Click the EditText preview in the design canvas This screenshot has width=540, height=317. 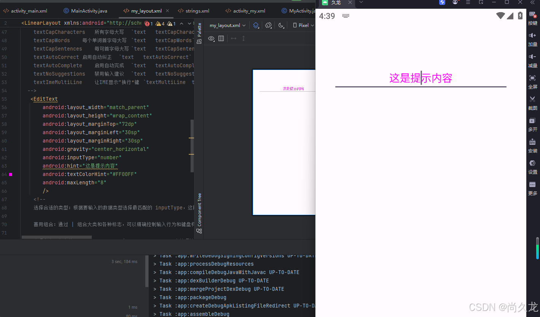[287, 89]
